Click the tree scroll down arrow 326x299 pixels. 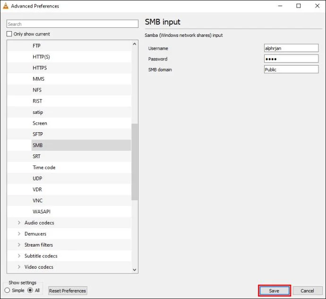click(x=135, y=270)
